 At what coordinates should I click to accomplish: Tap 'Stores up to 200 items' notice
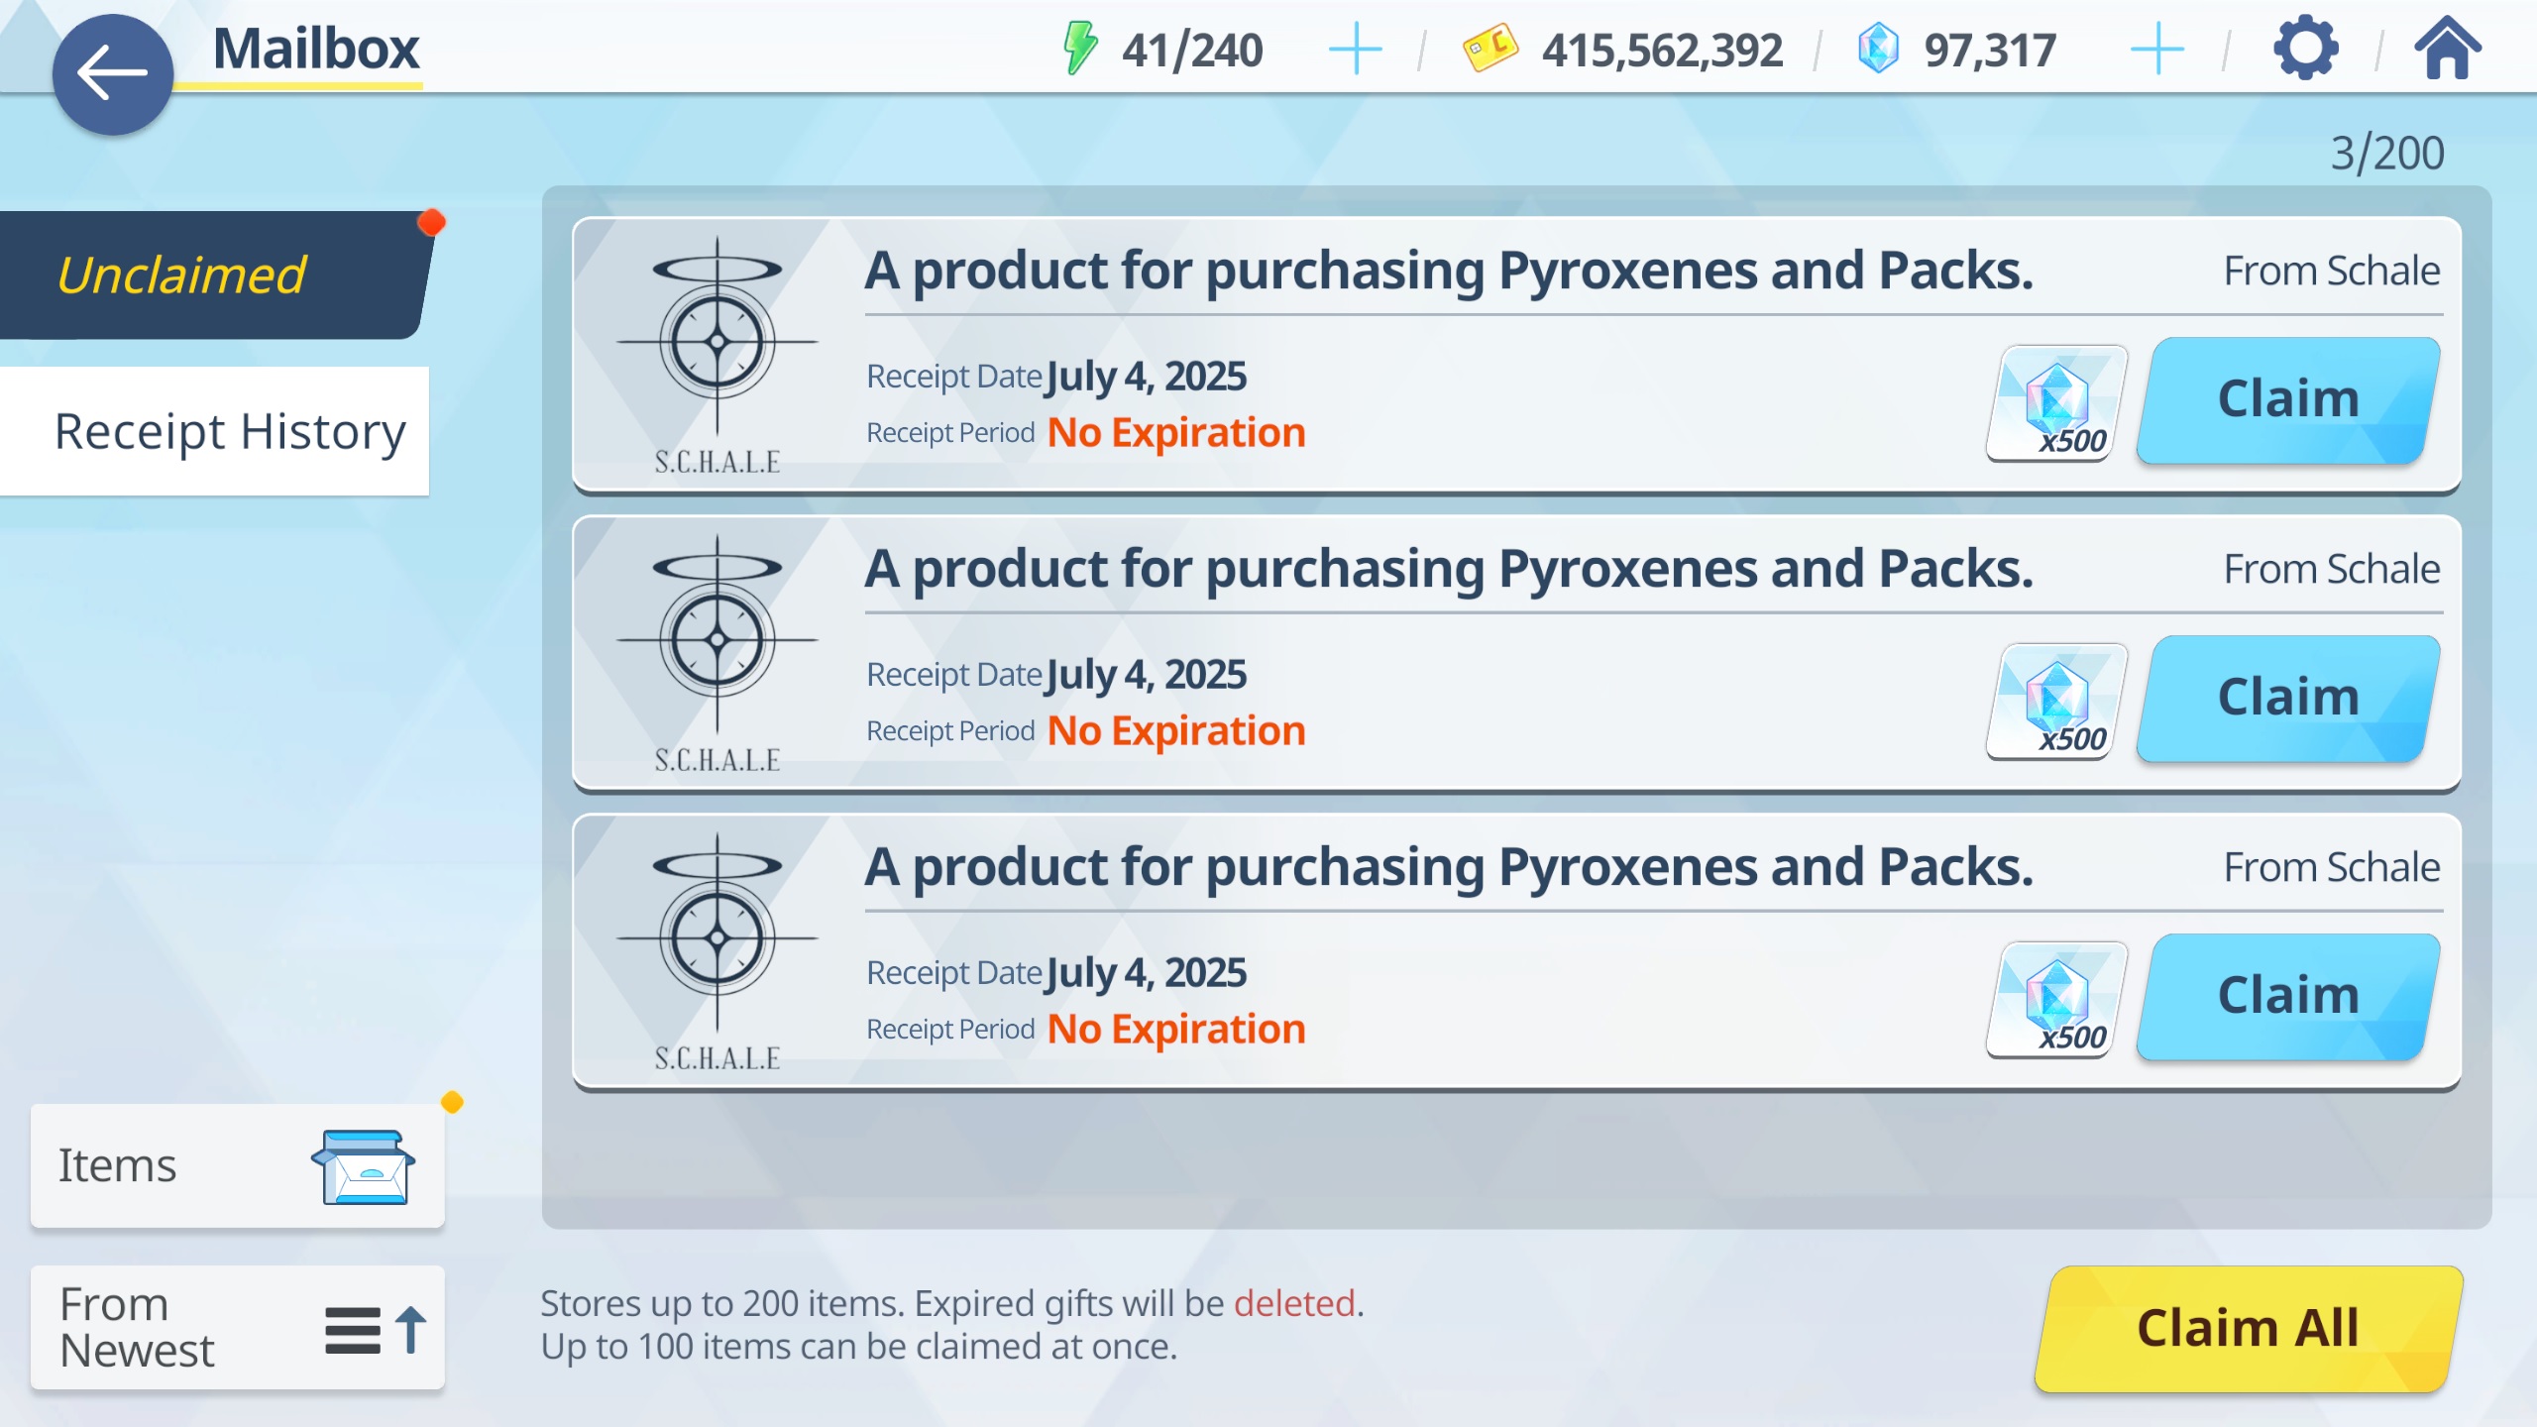point(952,1324)
